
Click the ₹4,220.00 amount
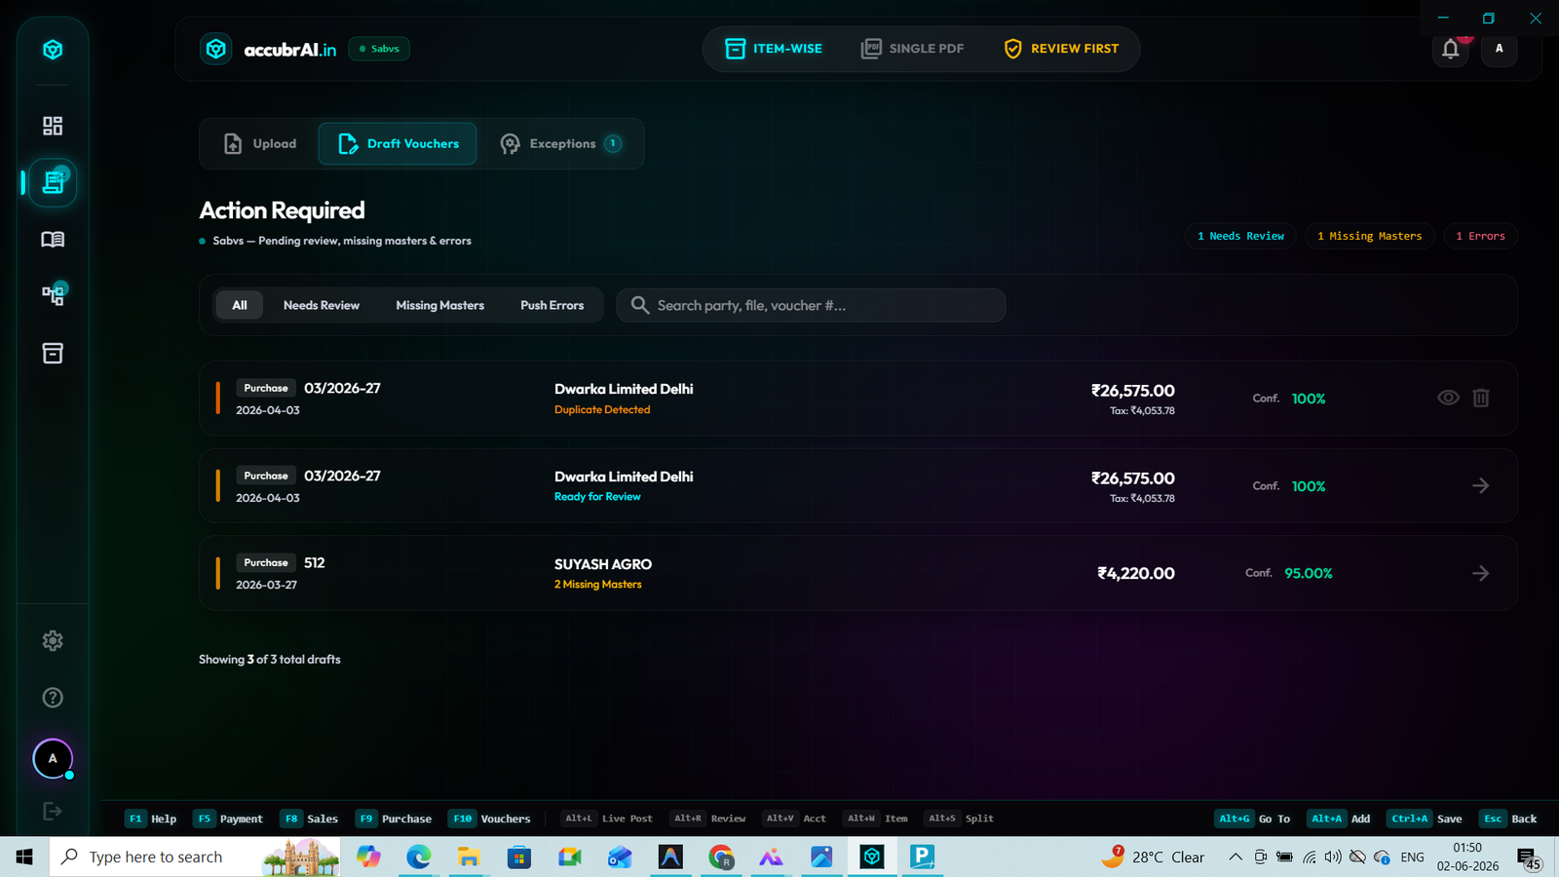(1136, 573)
